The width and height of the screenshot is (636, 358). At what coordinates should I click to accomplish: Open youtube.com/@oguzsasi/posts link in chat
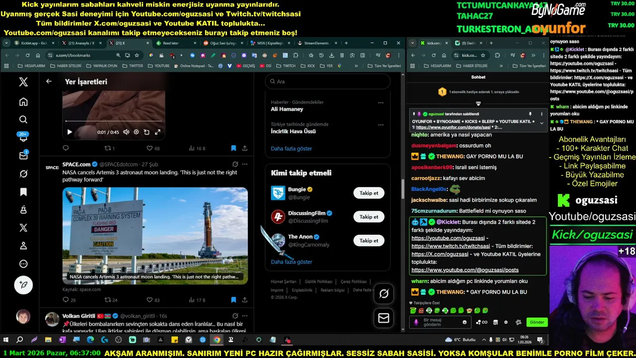click(x=465, y=270)
